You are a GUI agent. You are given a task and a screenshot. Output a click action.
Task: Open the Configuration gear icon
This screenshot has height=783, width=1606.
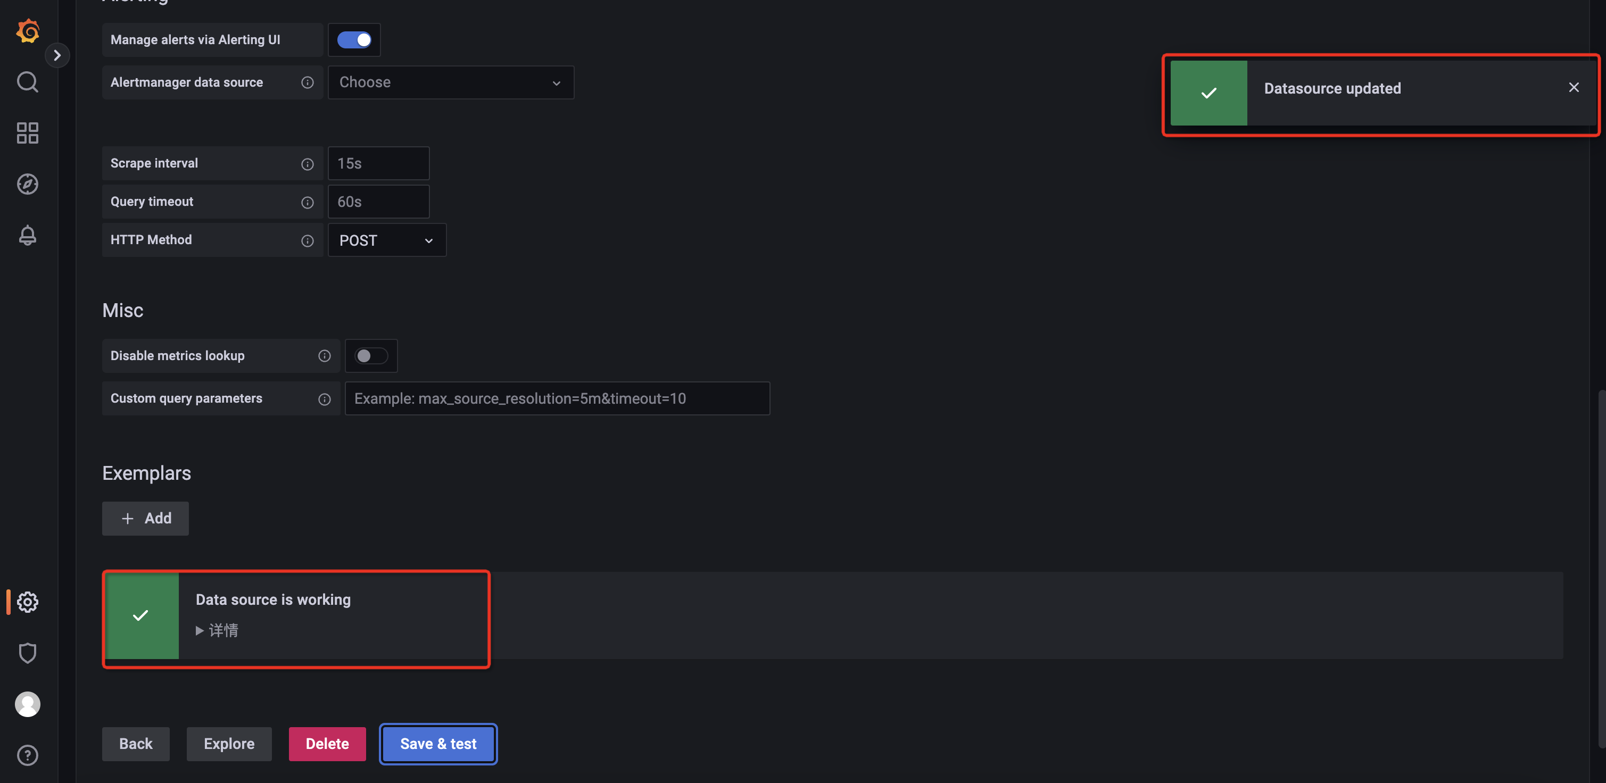[x=28, y=602]
